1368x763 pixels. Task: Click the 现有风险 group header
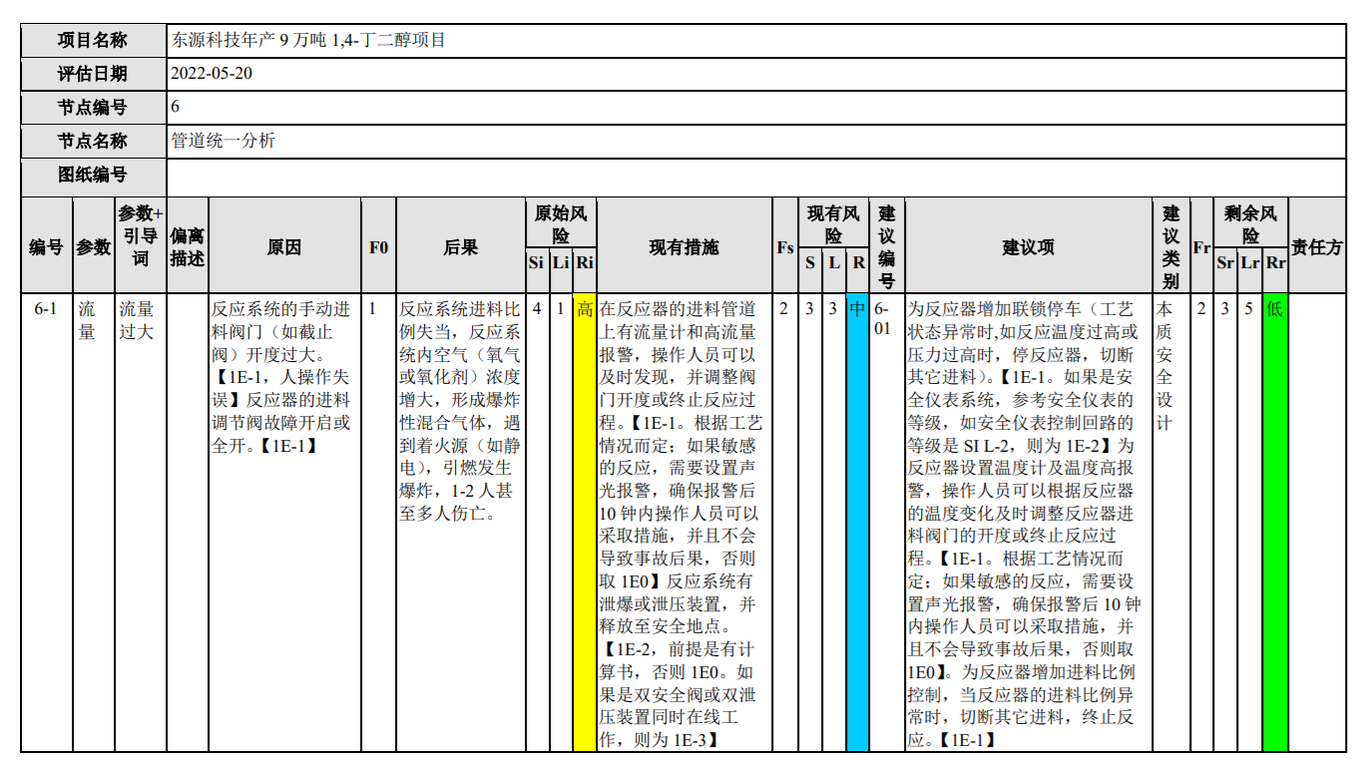click(833, 222)
